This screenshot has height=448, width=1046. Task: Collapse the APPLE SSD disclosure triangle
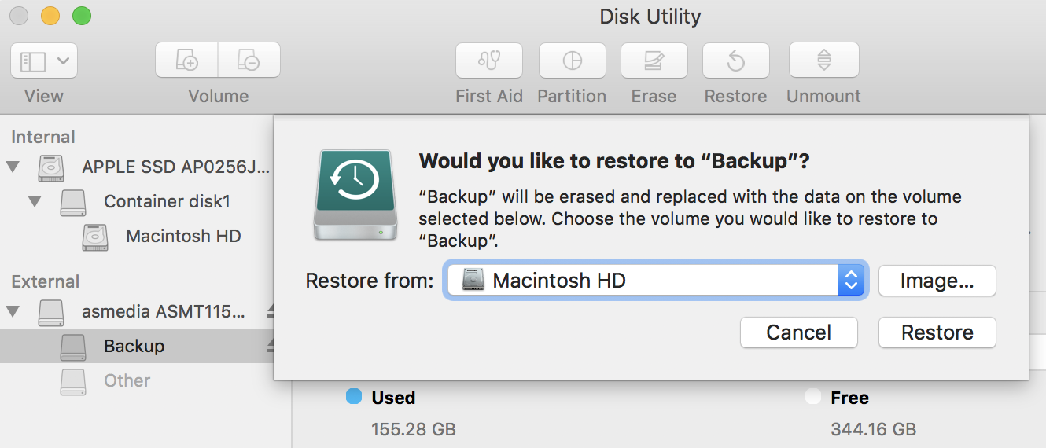pos(13,167)
